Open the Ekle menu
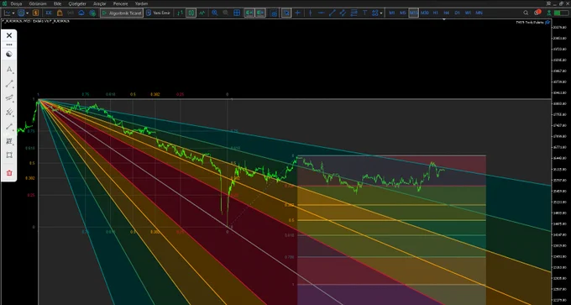This screenshot has height=305, width=571. tap(58, 3)
